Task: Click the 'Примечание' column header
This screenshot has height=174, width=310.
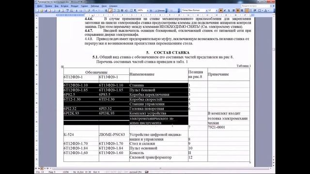Action: pos(229,74)
